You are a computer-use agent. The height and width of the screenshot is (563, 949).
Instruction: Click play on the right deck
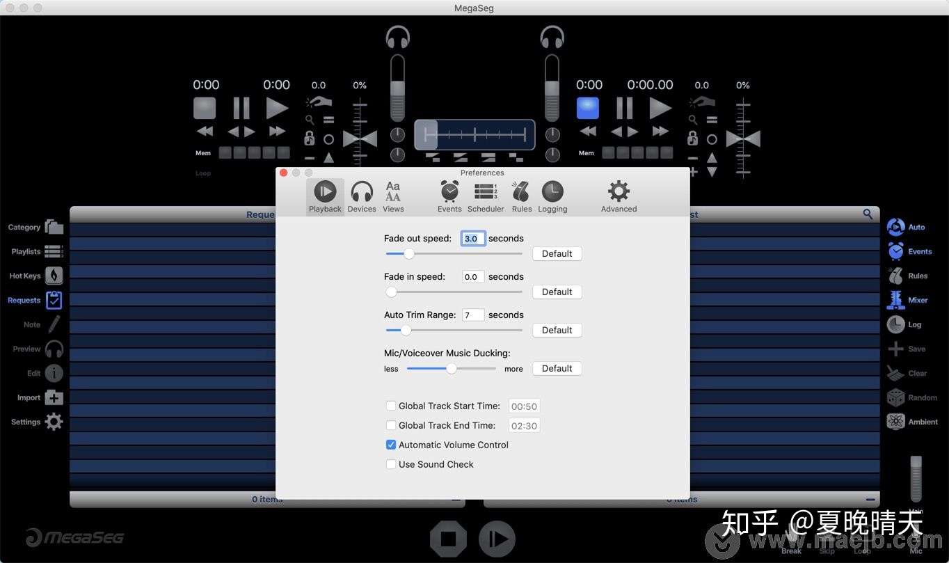point(660,108)
